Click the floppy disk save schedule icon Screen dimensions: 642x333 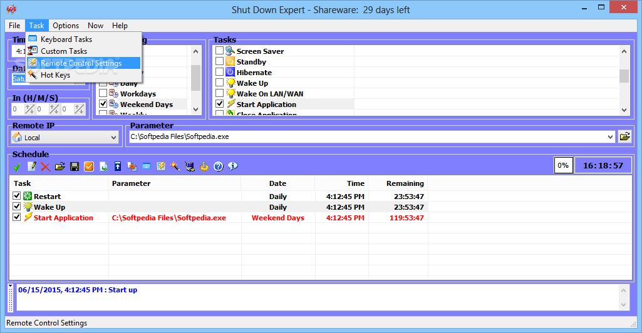[75, 166]
